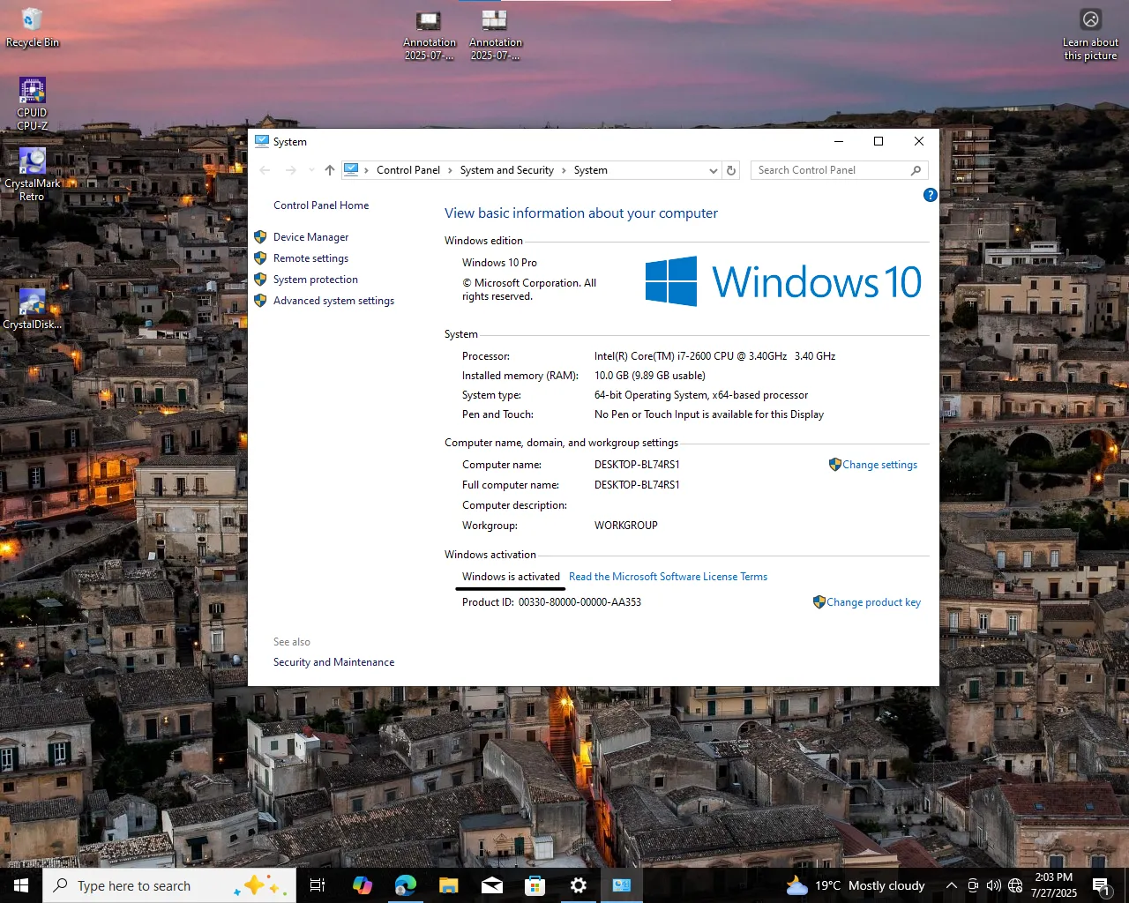Click the System control panel taskbar button
The width and height of the screenshot is (1129, 903).
coord(622,885)
